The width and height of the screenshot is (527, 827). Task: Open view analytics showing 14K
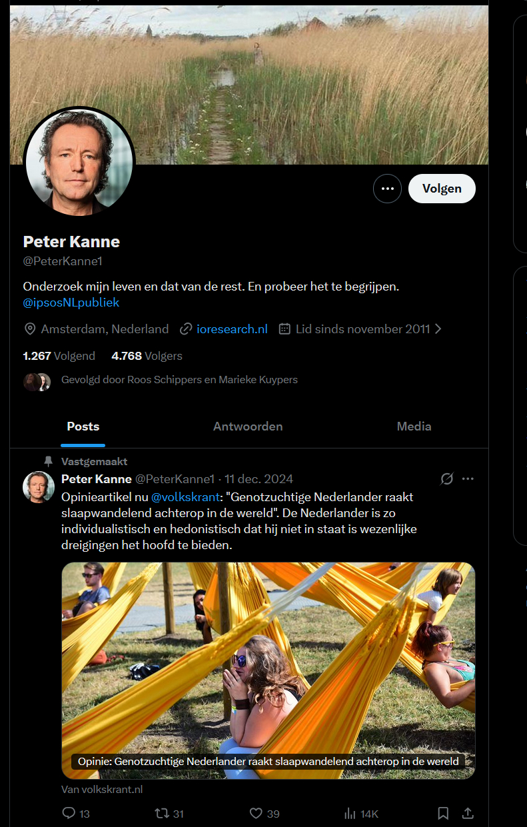[350, 813]
